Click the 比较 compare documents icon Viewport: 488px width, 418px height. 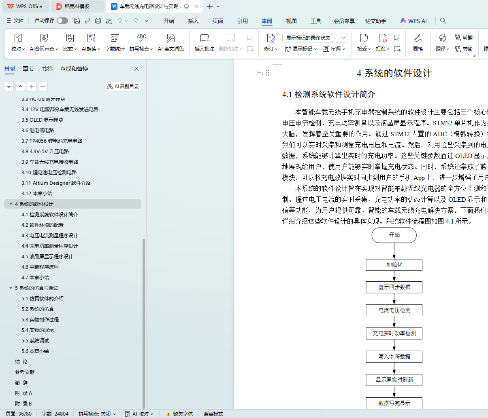pos(70,39)
